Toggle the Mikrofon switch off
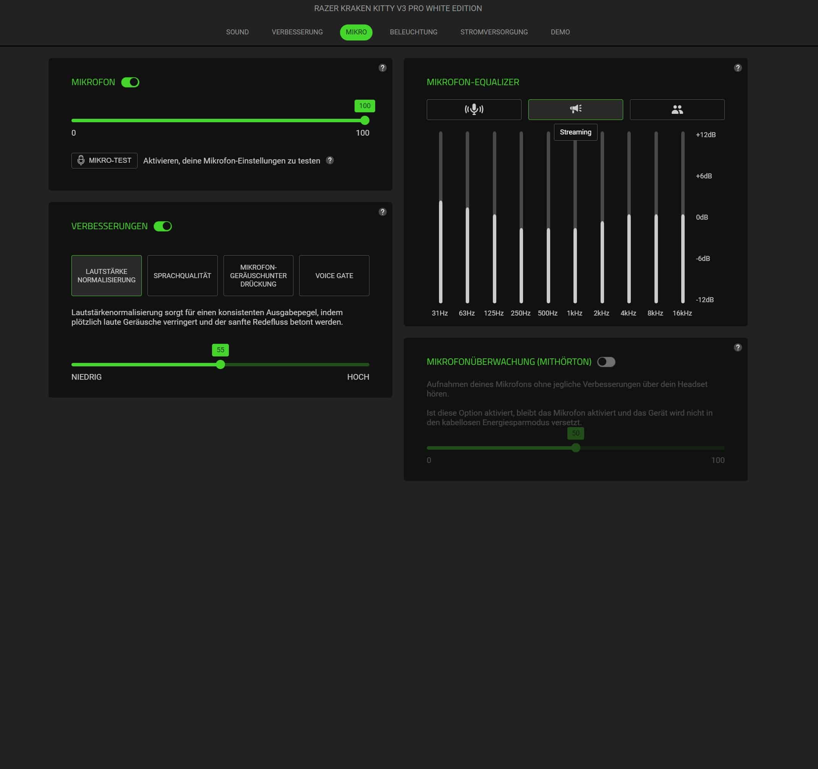Image resolution: width=818 pixels, height=769 pixels. (x=130, y=82)
